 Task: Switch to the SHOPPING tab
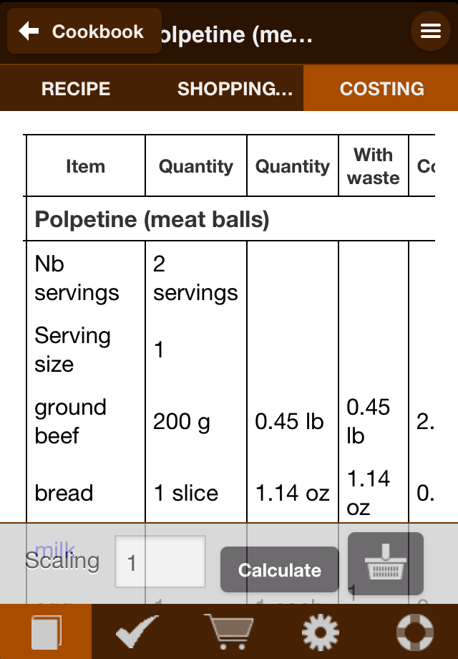235,88
